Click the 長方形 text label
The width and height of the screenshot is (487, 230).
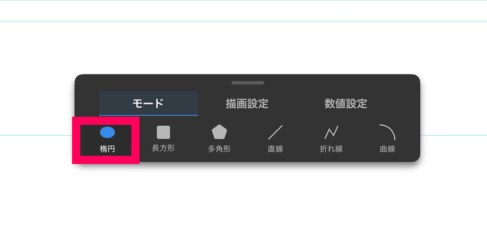(x=163, y=148)
